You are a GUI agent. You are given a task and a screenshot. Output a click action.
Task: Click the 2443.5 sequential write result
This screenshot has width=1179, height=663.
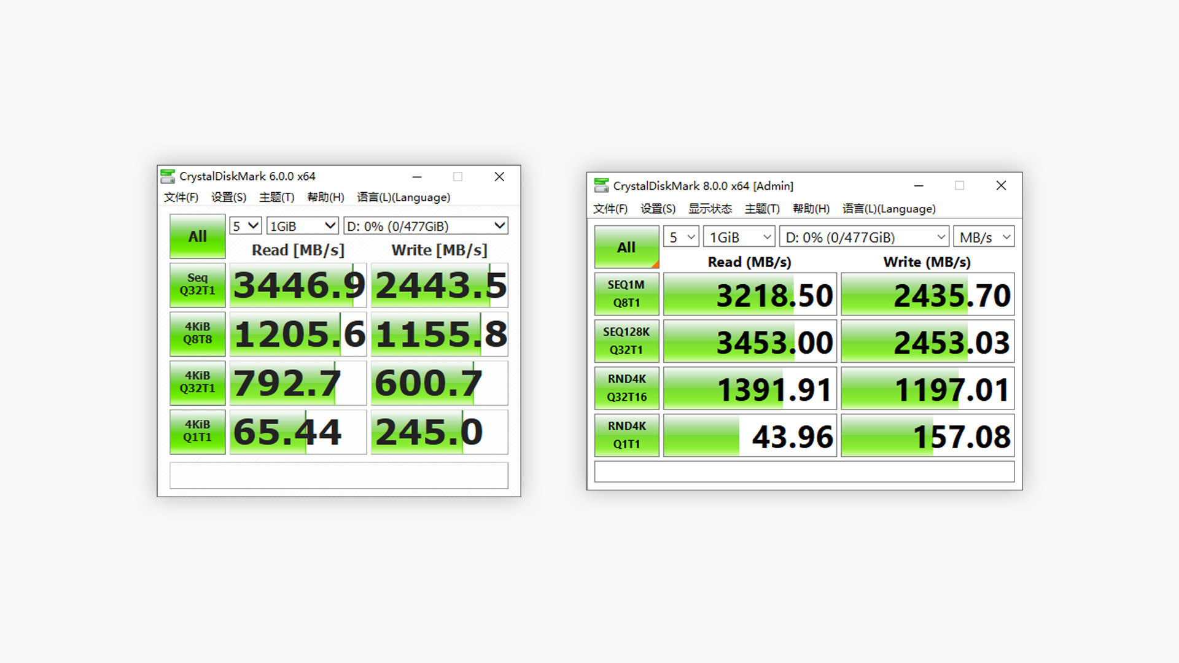pyautogui.click(x=440, y=285)
